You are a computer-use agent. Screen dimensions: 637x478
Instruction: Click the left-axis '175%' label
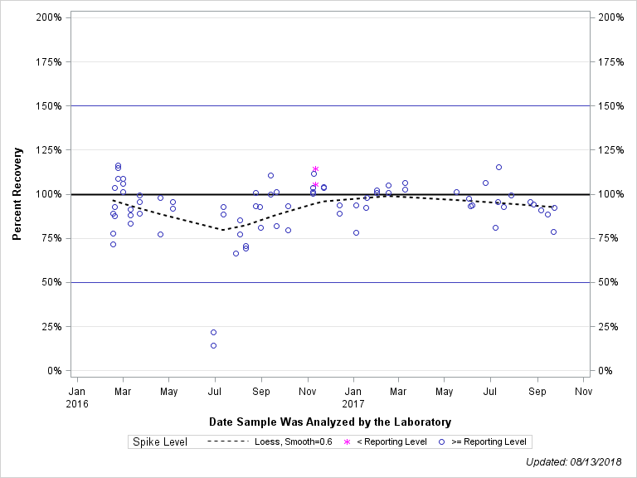(x=49, y=61)
